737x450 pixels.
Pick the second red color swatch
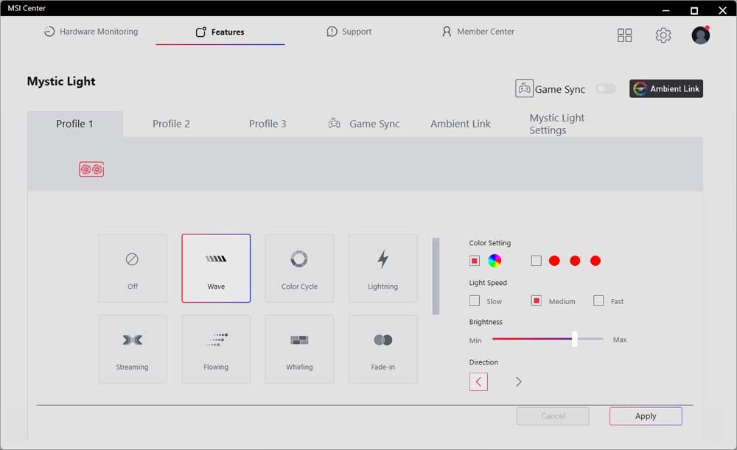[575, 261]
